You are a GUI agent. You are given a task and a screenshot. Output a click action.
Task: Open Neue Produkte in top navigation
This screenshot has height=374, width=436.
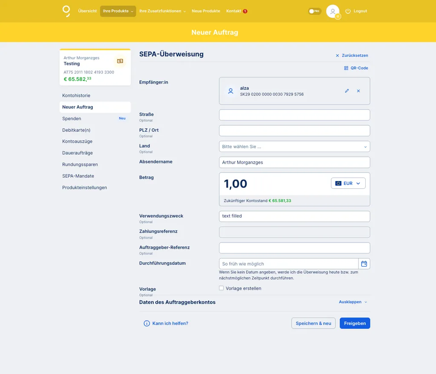[206, 11]
